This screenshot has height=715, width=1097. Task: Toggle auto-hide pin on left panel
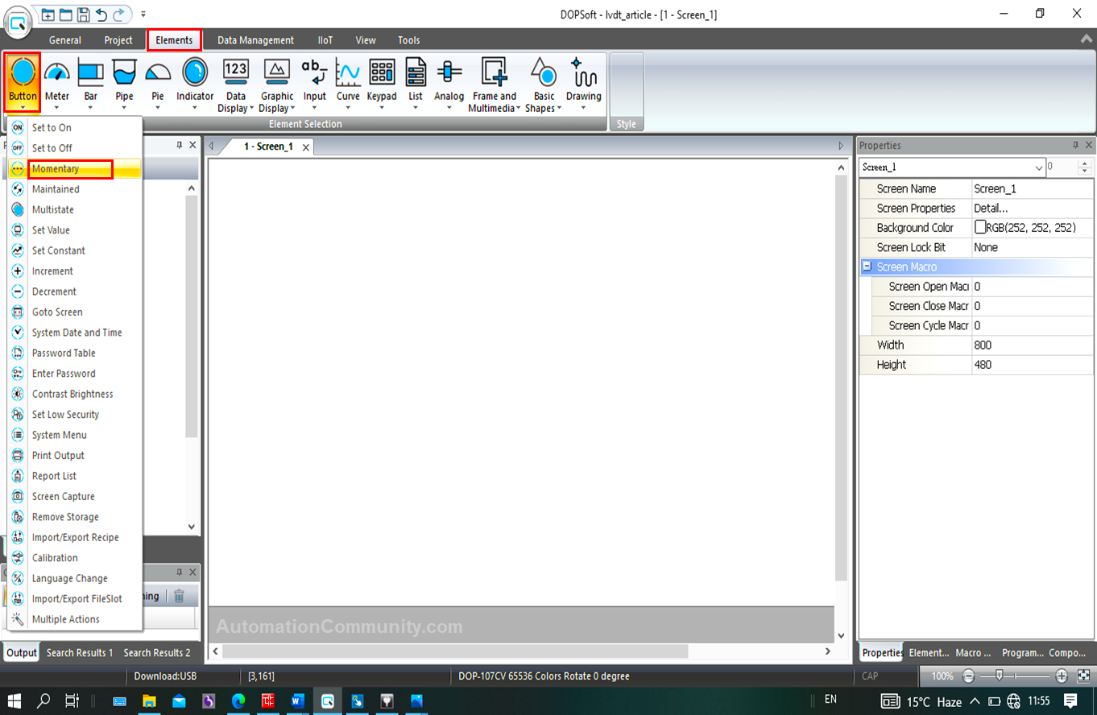coord(179,145)
